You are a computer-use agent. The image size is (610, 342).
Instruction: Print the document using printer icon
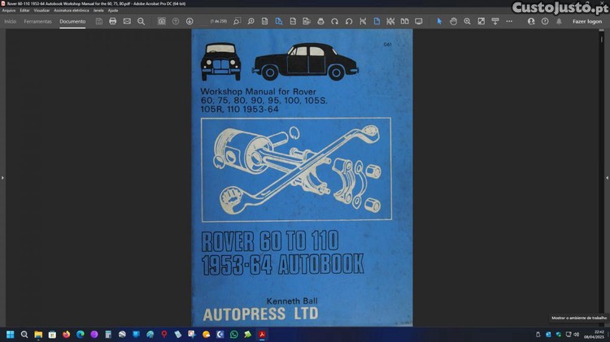pos(112,21)
